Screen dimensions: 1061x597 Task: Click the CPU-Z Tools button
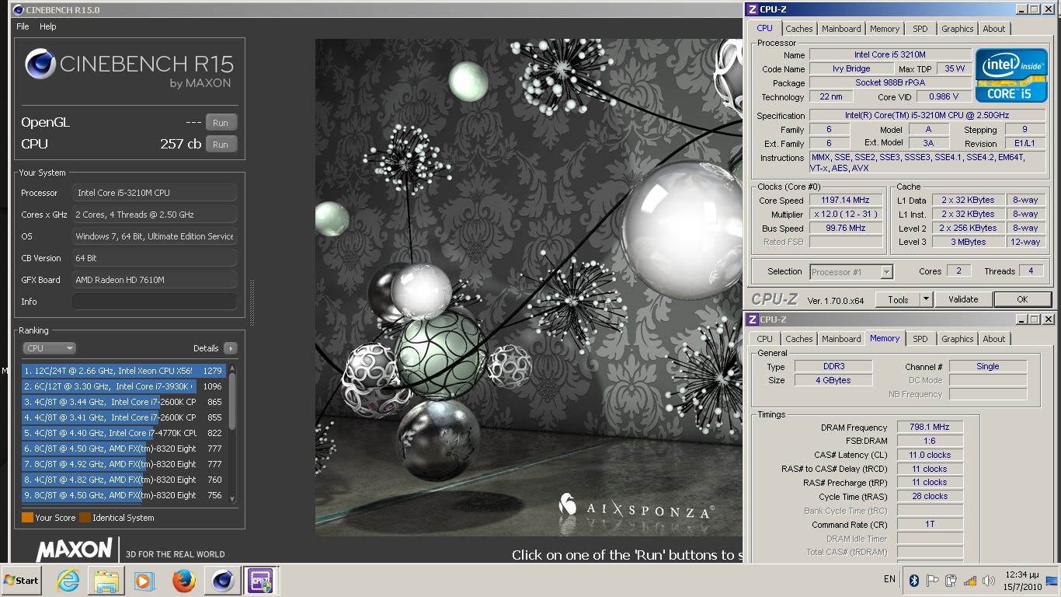pos(898,299)
